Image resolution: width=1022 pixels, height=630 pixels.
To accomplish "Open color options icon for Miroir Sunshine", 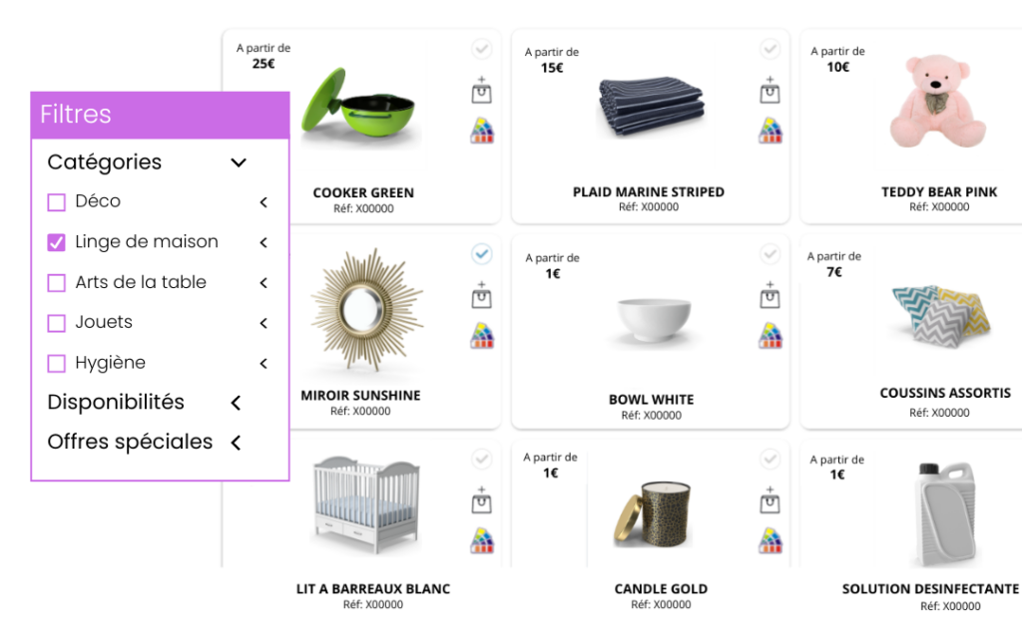I will 482,335.
